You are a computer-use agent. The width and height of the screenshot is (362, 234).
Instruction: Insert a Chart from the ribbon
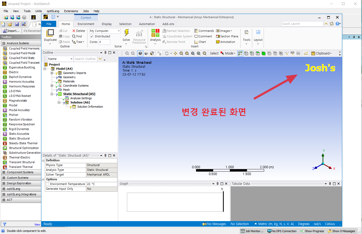click(200, 42)
